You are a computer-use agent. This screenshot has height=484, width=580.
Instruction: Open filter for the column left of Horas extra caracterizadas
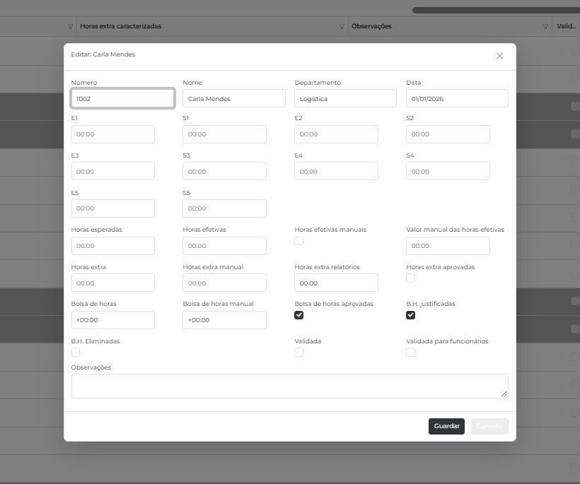(x=70, y=27)
